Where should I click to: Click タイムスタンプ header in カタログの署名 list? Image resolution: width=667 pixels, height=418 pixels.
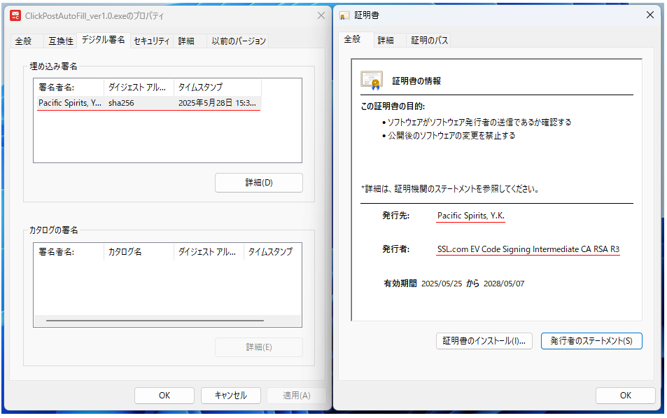click(273, 252)
